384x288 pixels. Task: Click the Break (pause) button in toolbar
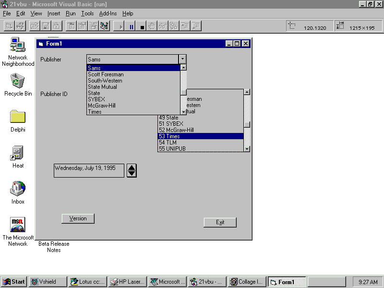[x=132, y=26]
